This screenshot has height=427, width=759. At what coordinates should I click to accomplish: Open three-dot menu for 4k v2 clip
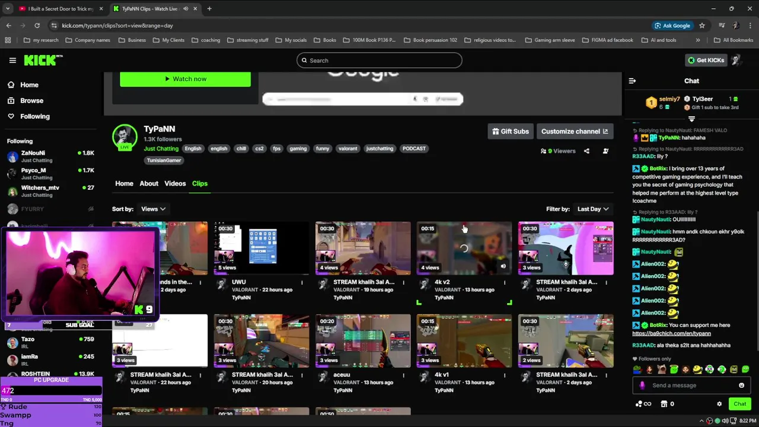pos(505,282)
